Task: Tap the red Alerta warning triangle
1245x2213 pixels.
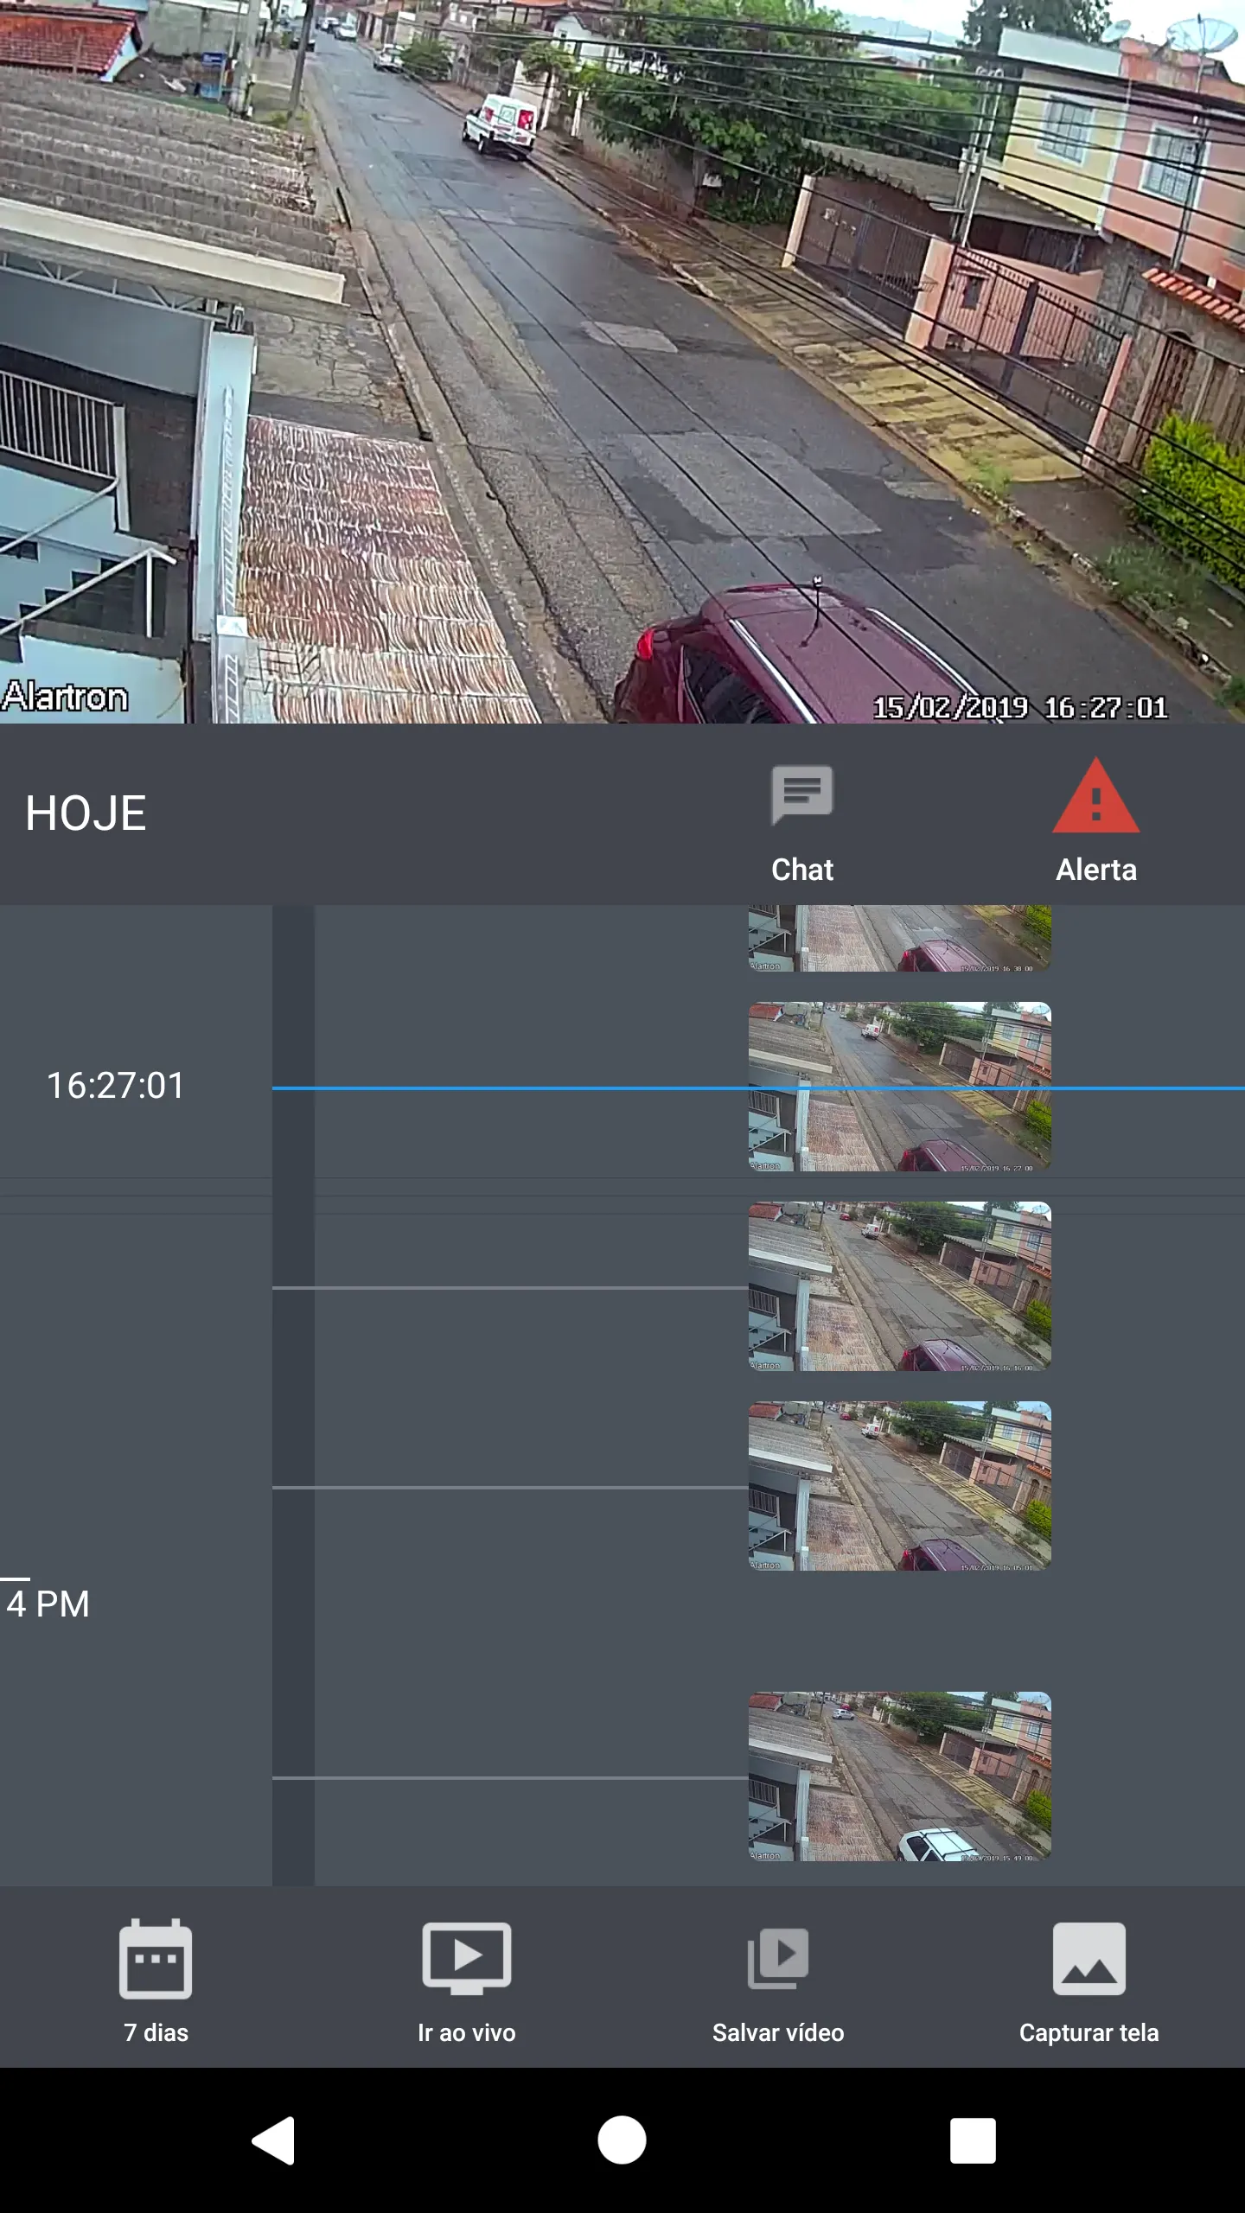Action: click(1095, 795)
